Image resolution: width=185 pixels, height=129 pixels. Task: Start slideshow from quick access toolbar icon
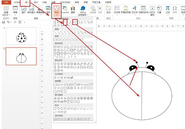click(x=20, y=22)
